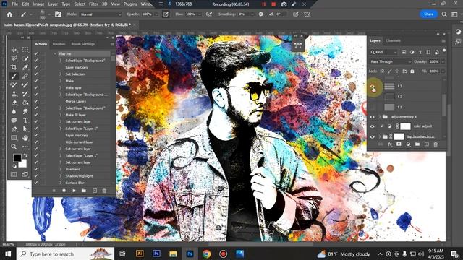Select the Crop tool
The width and height of the screenshot is (463, 260).
[x=14, y=67]
